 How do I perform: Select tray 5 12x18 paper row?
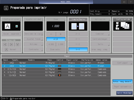[x=56, y=75]
